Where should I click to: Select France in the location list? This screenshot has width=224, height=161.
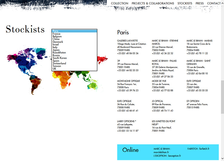[74, 34]
